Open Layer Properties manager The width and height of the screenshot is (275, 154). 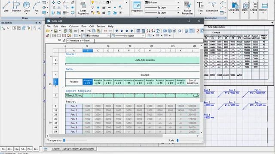83,8
